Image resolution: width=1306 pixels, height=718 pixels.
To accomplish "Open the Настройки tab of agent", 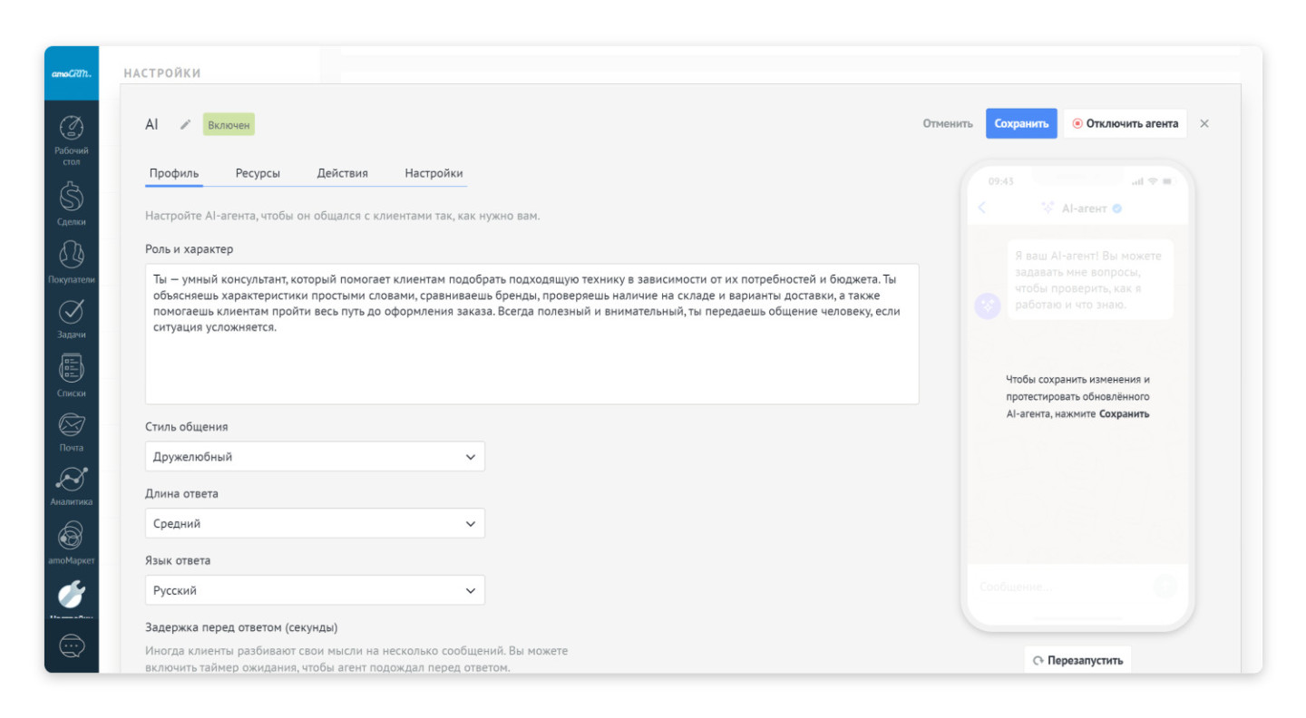I will pos(434,173).
